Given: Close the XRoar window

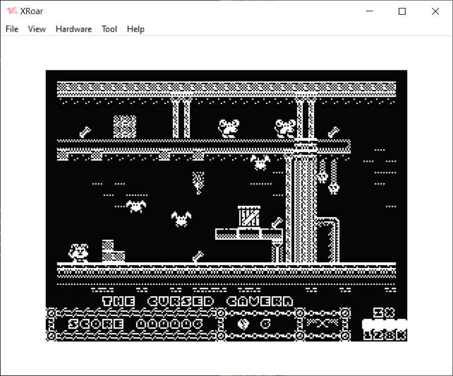Looking at the screenshot, I should [x=435, y=11].
